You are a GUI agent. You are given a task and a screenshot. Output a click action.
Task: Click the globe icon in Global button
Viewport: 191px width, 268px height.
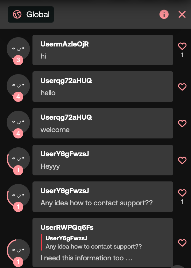17,14
